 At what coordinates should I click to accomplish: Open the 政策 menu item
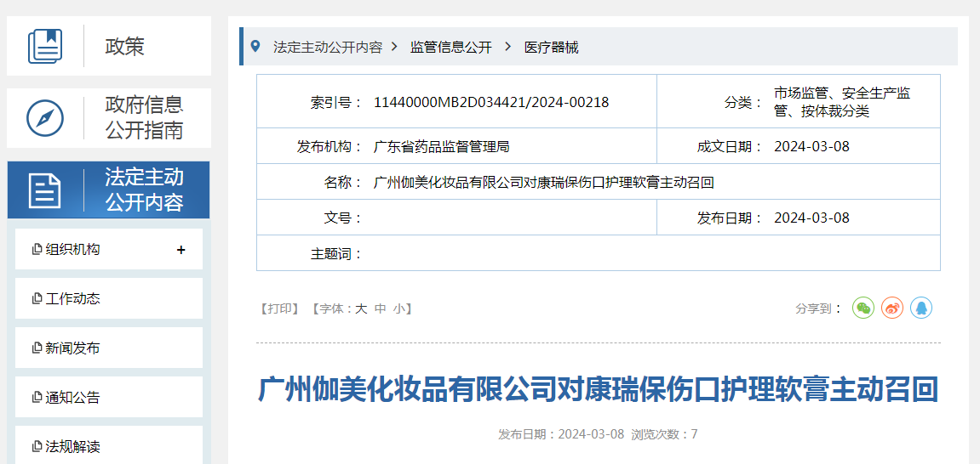tap(109, 46)
